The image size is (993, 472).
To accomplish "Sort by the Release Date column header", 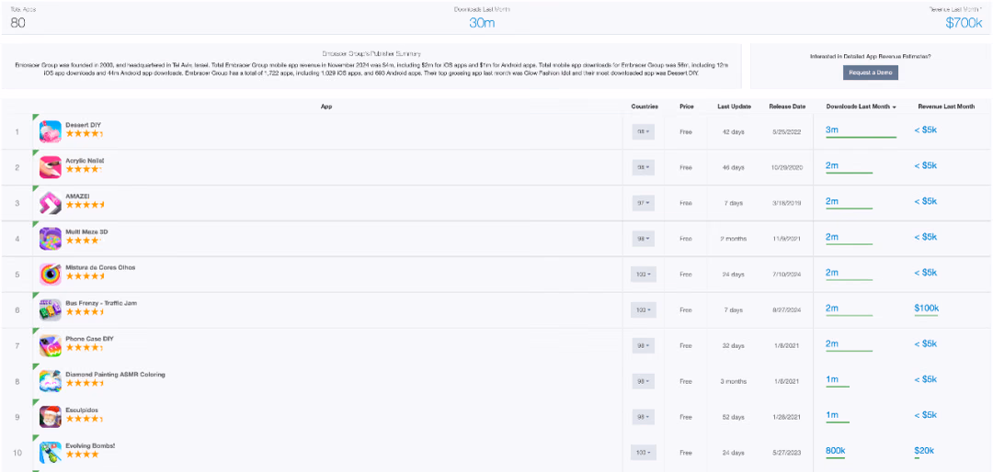I will [x=786, y=107].
